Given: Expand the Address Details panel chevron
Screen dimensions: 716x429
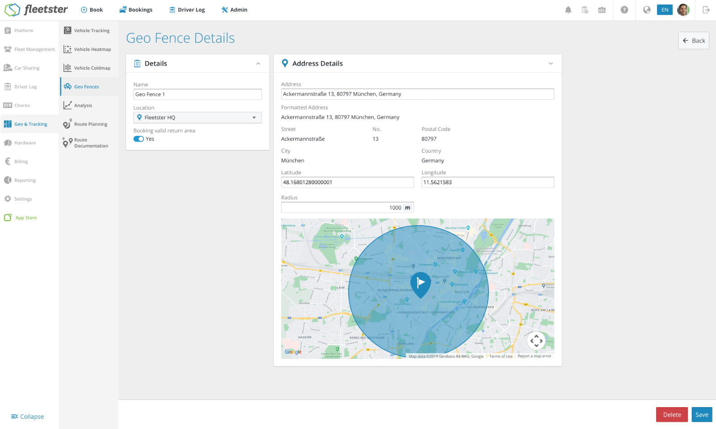Looking at the screenshot, I should pos(551,63).
